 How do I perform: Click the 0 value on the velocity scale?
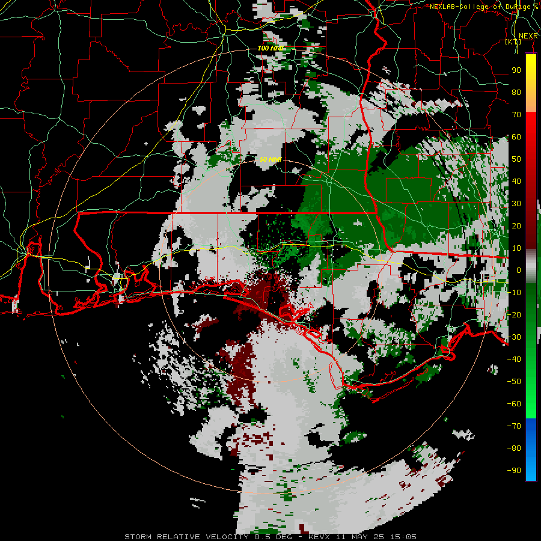(x=519, y=270)
